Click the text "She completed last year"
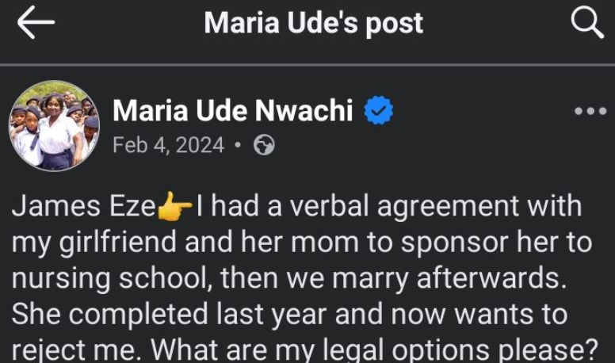This screenshot has width=615, height=363. point(170,315)
